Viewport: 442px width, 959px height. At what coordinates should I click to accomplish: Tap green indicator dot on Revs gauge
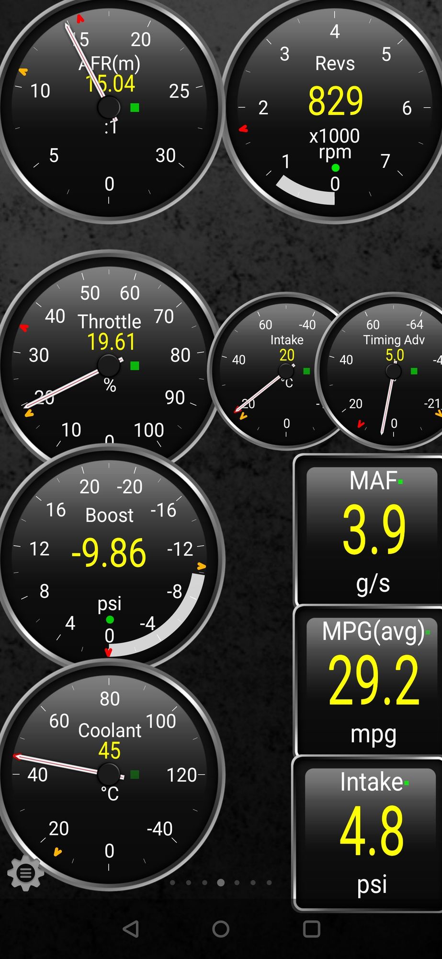tap(336, 168)
